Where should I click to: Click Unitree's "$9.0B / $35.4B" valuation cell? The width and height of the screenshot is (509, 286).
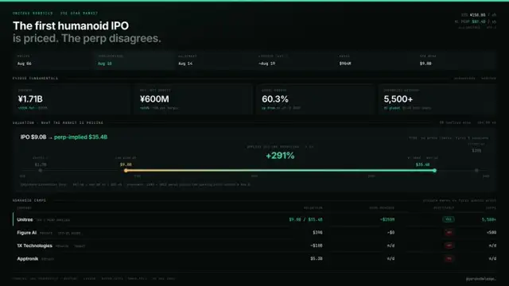point(305,219)
